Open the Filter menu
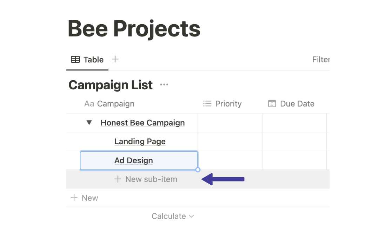The height and width of the screenshot is (227, 379). (x=320, y=59)
